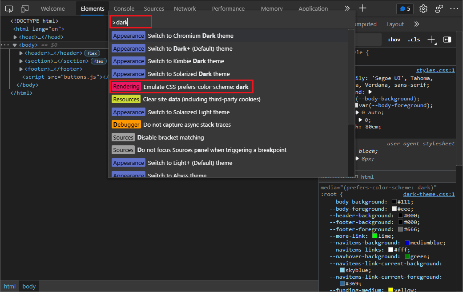Select the closing </html> tag line

pyautogui.click(x=21, y=93)
